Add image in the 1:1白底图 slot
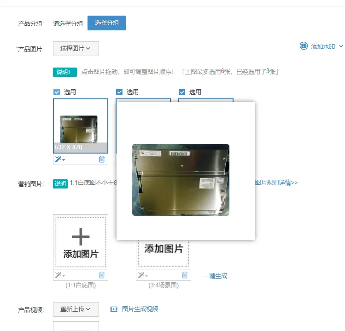The height and width of the screenshot is (331, 345). (x=81, y=242)
